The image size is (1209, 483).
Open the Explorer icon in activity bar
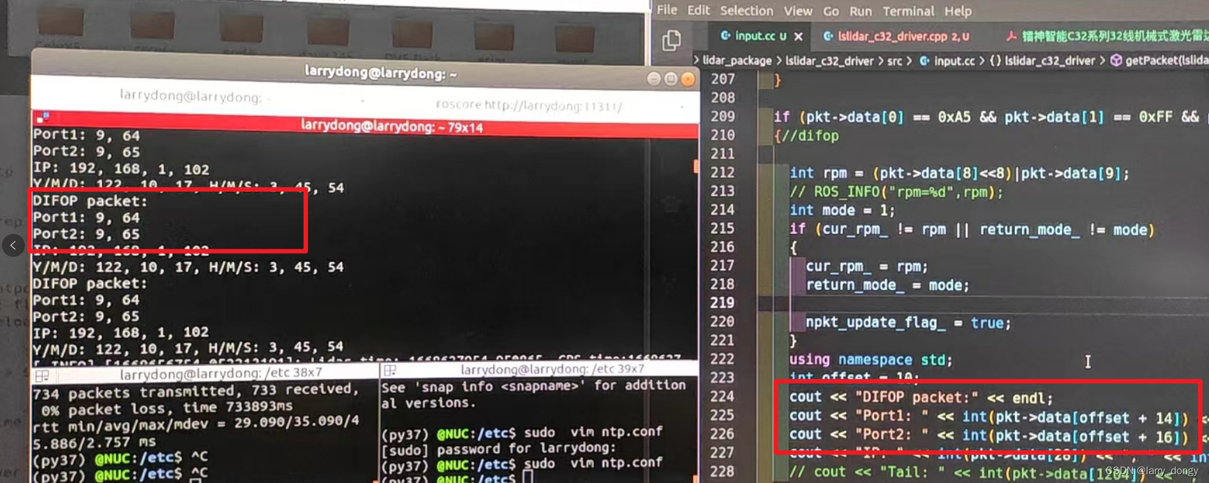tap(671, 41)
